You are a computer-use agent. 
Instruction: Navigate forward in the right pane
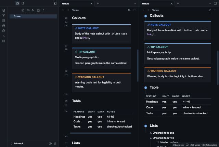pos(148,10)
